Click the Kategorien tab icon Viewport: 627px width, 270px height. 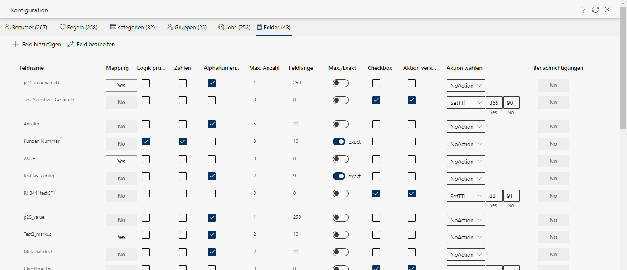coord(113,27)
